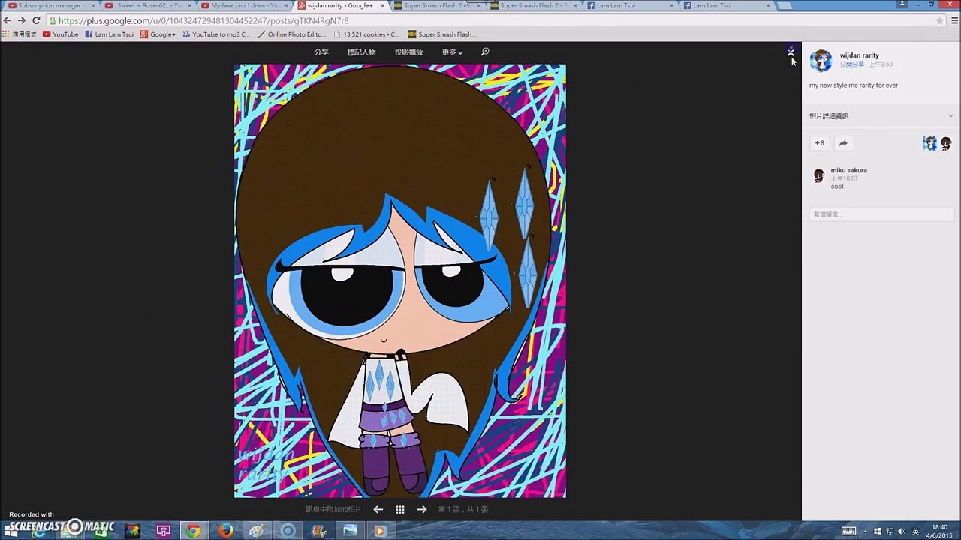
Task: Expand the 相片詳細資訊 photo details section
Action: click(x=881, y=116)
